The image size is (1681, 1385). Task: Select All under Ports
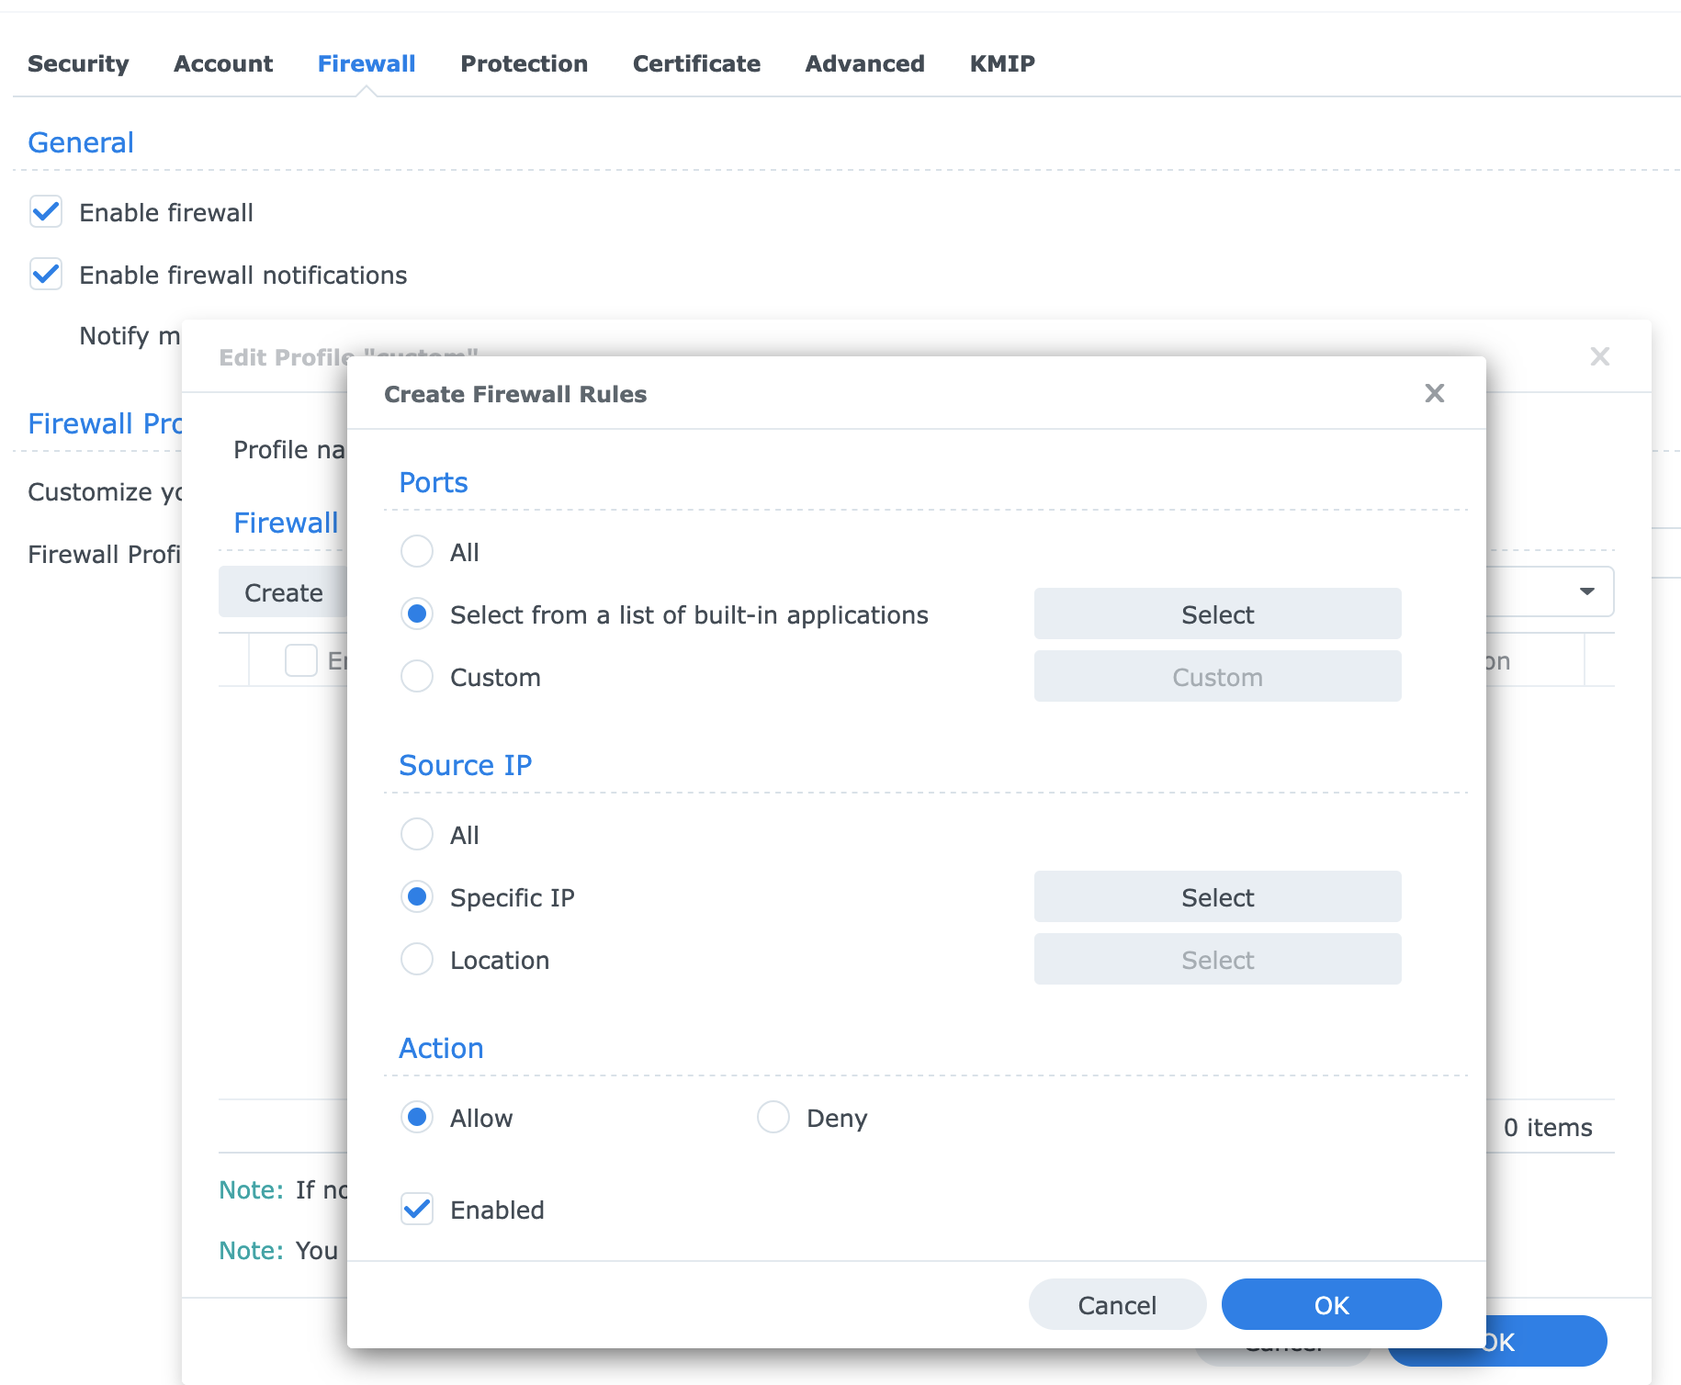417,551
